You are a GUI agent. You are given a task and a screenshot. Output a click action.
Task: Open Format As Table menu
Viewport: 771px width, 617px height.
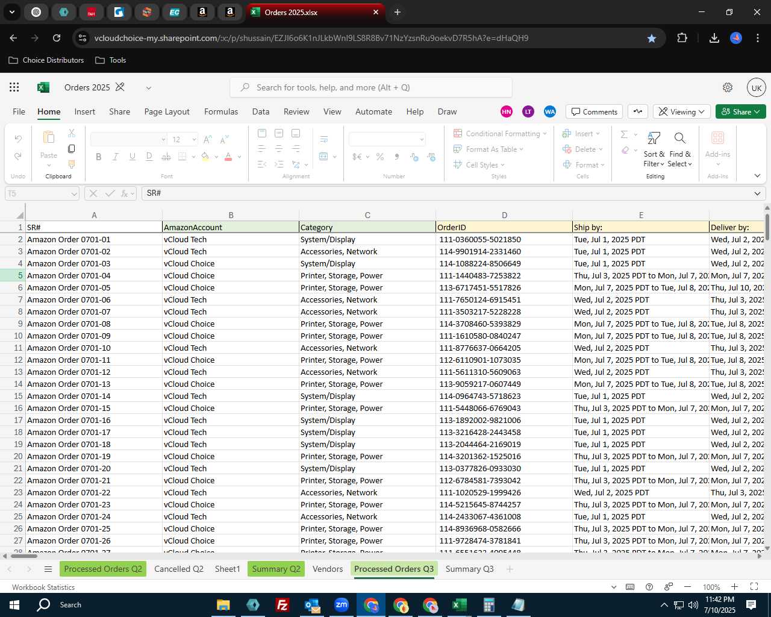click(489, 149)
